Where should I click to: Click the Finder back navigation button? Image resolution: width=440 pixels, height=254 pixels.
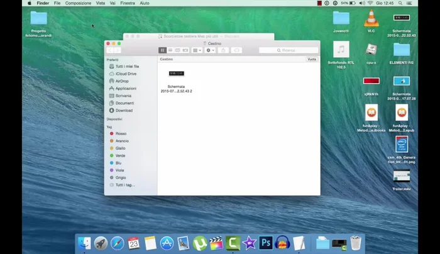111,50
